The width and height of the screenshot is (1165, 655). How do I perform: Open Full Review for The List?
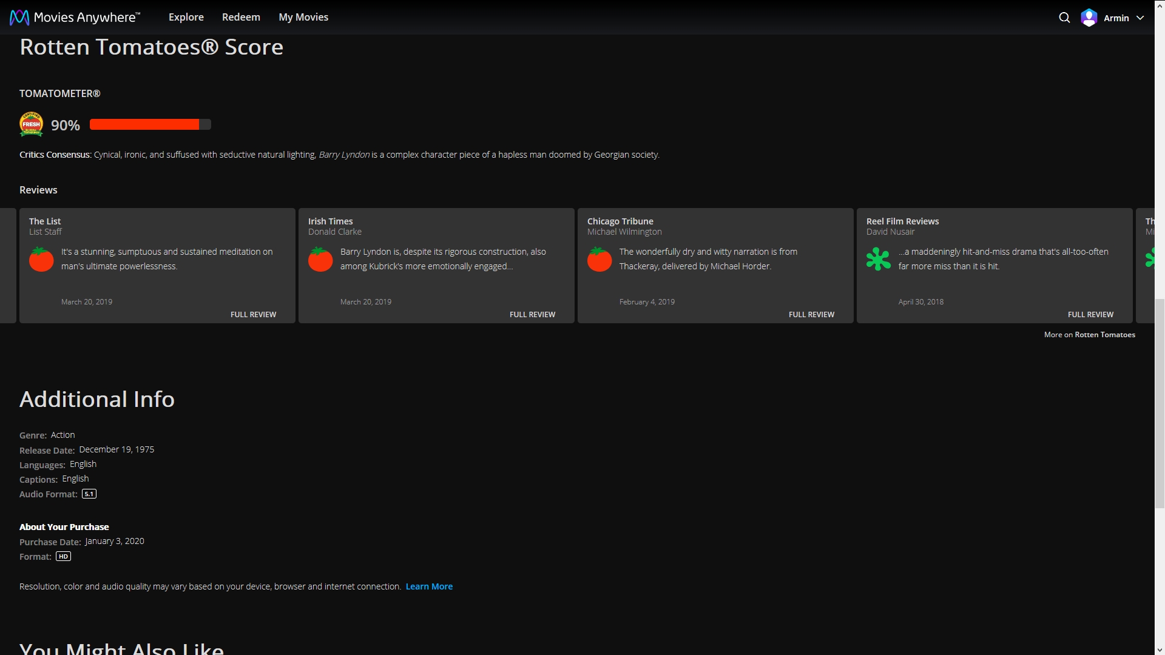coord(253,314)
